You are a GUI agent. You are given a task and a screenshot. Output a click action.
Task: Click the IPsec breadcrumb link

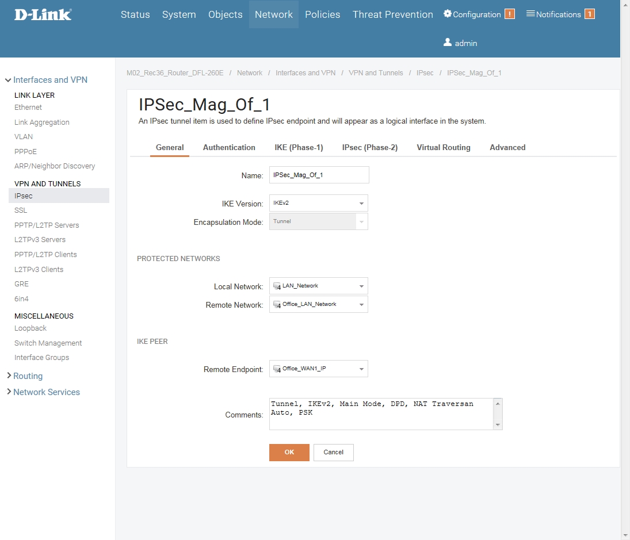click(x=425, y=72)
